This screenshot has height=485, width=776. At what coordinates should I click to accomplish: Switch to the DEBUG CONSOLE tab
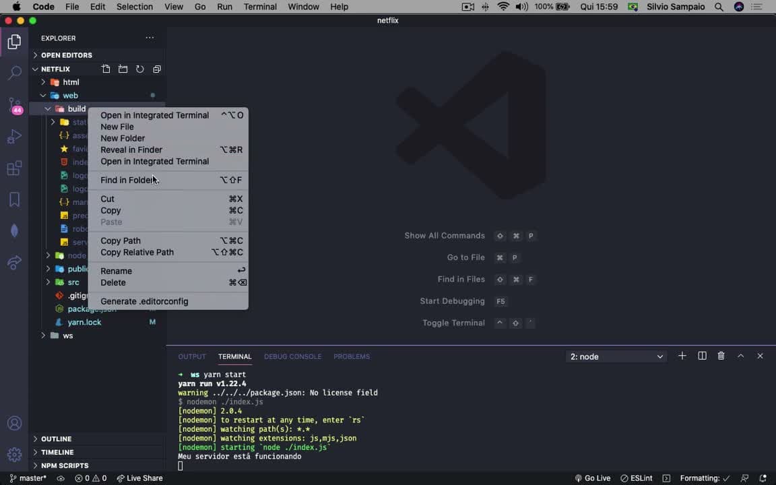click(292, 356)
